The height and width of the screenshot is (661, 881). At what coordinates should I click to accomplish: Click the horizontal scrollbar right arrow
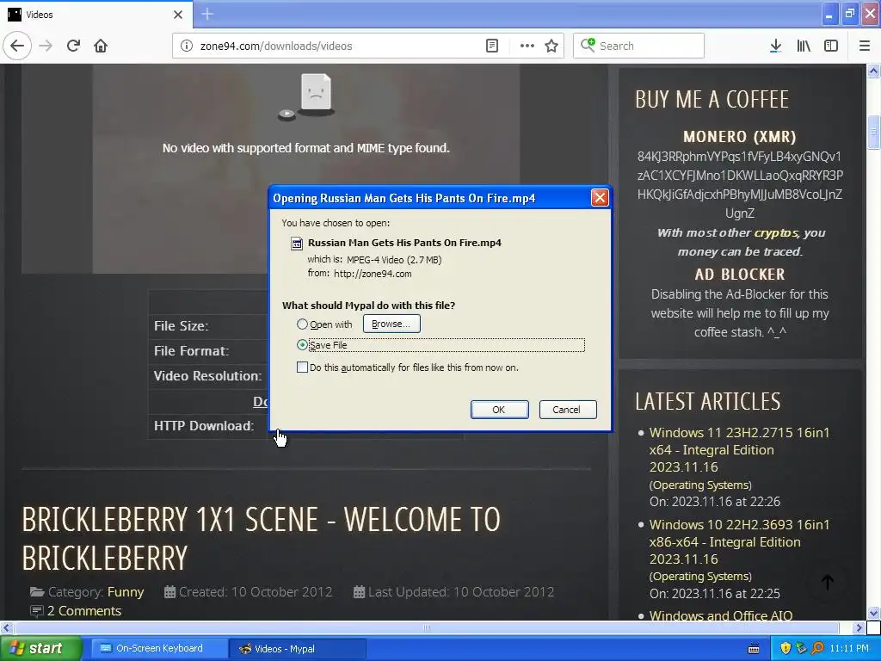(x=859, y=627)
